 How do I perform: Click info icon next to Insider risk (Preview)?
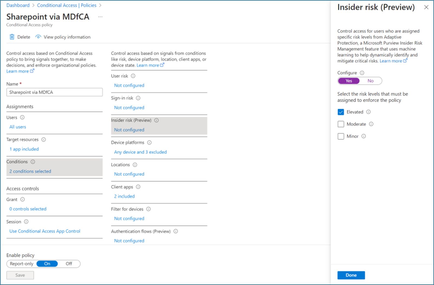click(157, 120)
